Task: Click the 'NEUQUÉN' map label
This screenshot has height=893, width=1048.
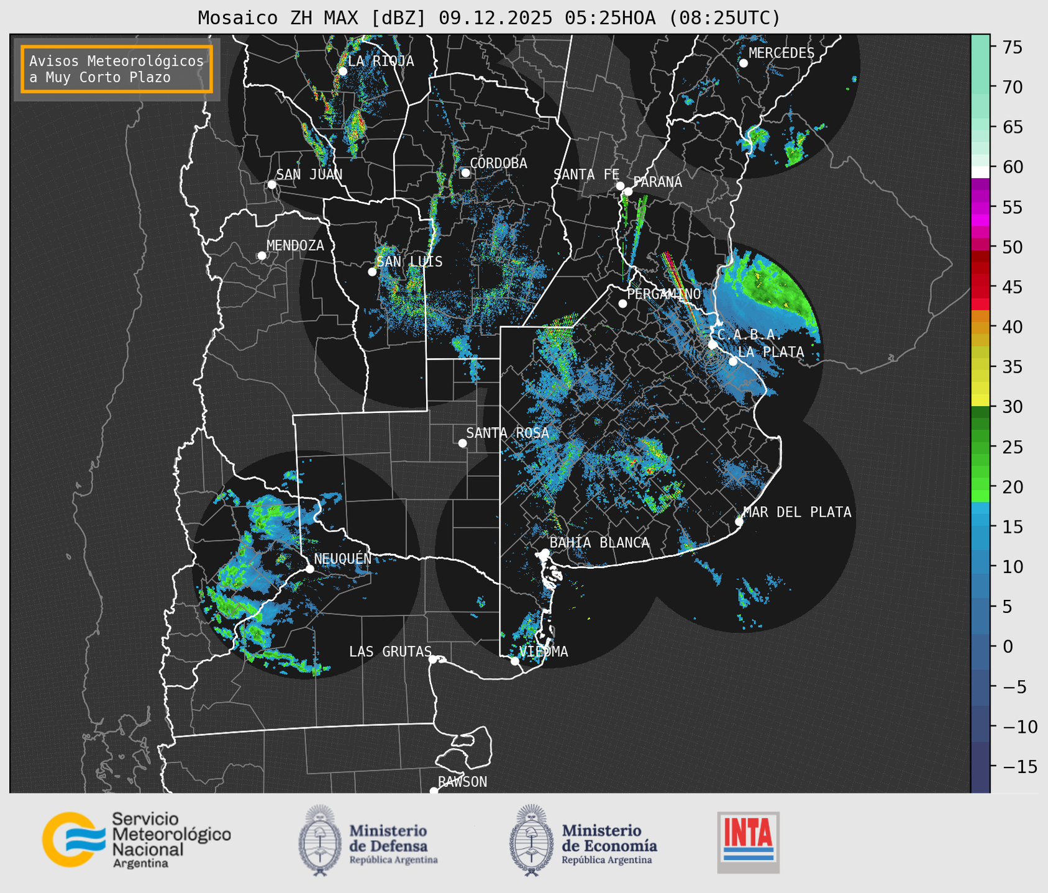Action: click(x=343, y=559)
